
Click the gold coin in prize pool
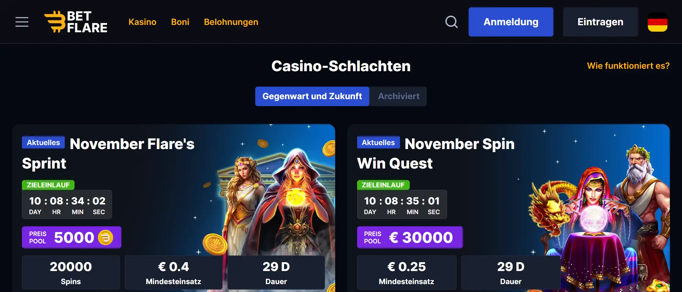tap(105, 238)
